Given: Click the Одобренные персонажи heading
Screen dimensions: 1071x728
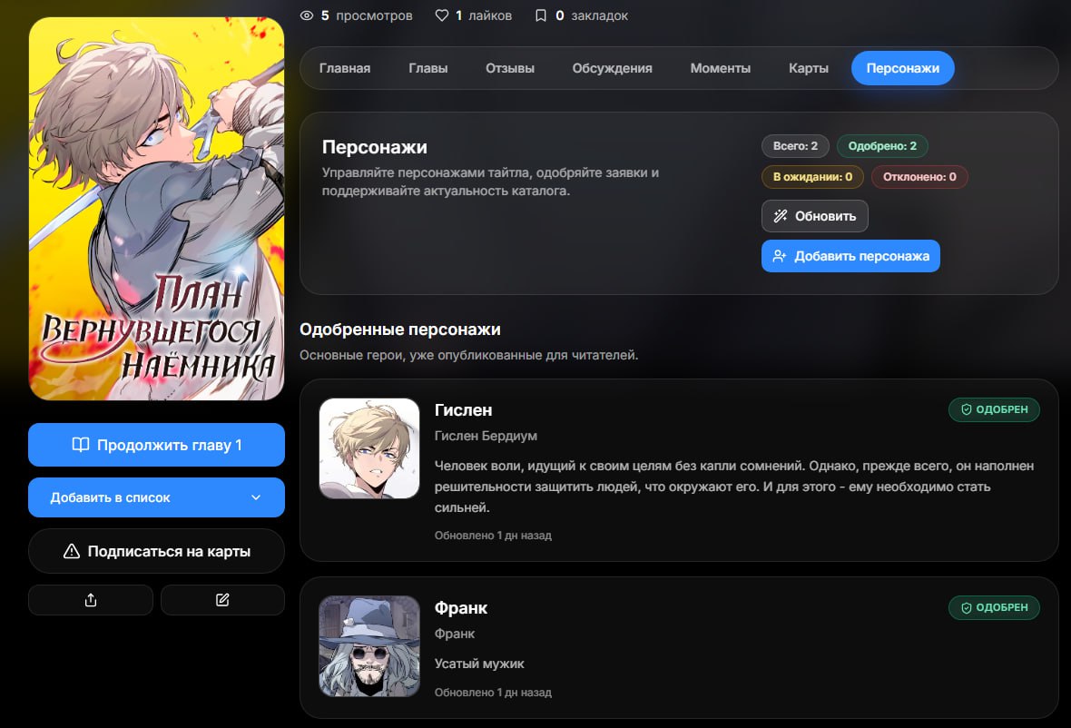Looking at the screenshot, I should 400,330.
